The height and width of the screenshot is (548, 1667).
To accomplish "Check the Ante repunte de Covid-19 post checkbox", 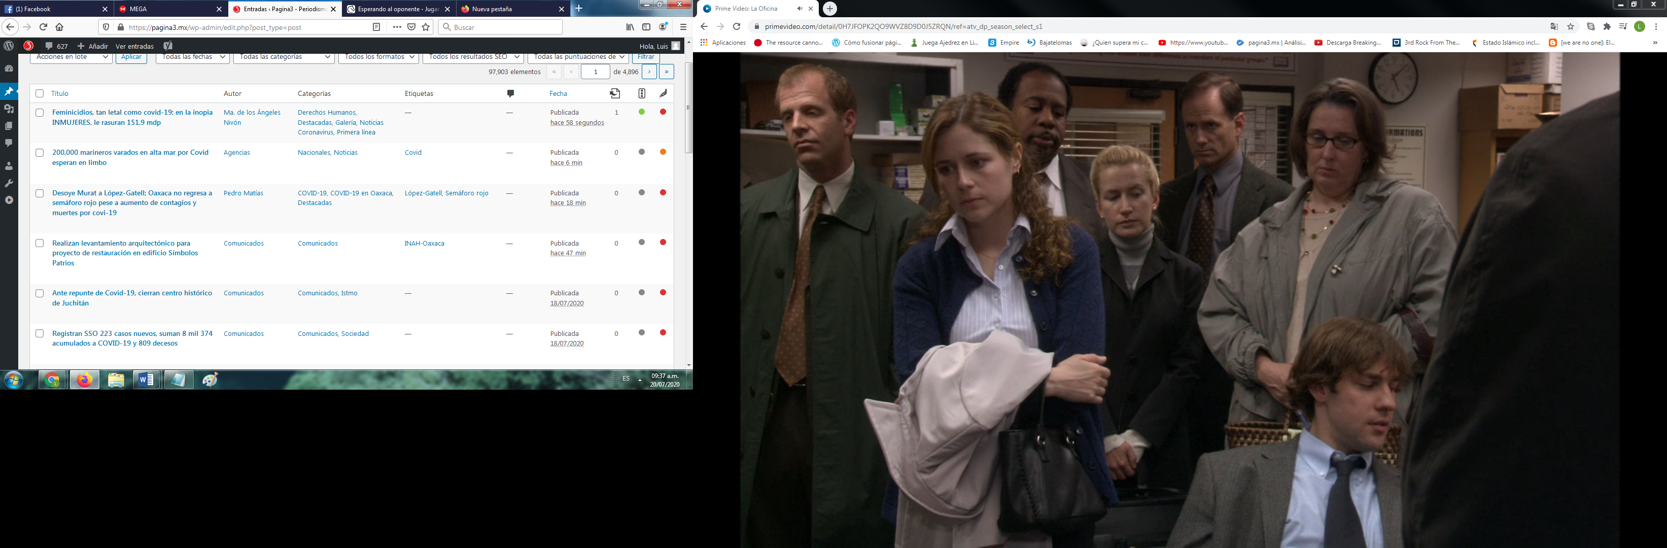I will (x=40, y=293).
